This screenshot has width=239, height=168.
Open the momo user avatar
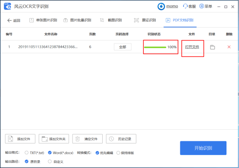coord(161,6)
